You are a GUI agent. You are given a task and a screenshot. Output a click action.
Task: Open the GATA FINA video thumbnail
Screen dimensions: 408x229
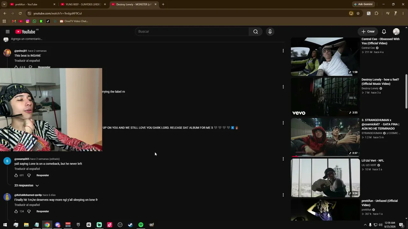click(325, 137)
